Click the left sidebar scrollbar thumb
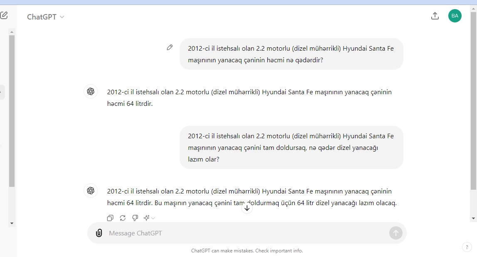This screenshot has height=257, width=477. pyautogui.click(x=12, y=111)
